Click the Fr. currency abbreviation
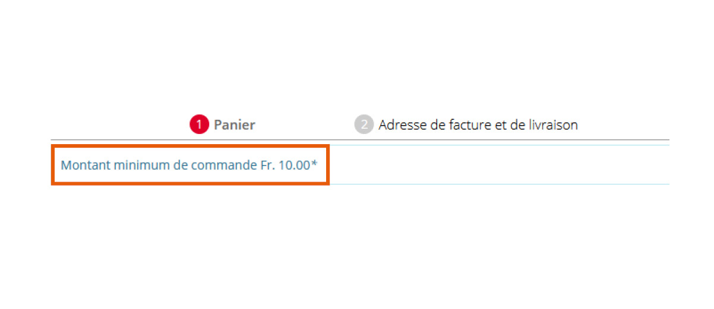Viewport: 714px width, 309px height. click(267, 165)
